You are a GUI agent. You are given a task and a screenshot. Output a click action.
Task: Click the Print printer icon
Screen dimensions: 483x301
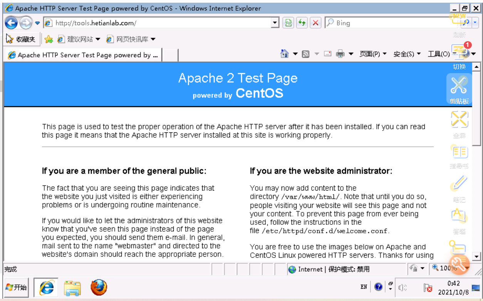coord(340,54)
